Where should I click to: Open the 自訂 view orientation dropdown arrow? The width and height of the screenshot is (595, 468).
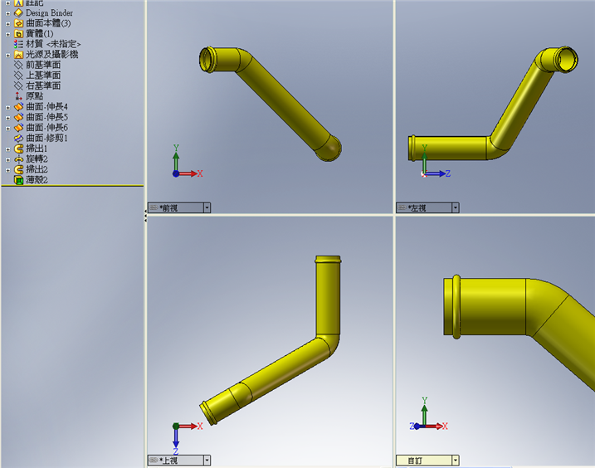(456, 461)
